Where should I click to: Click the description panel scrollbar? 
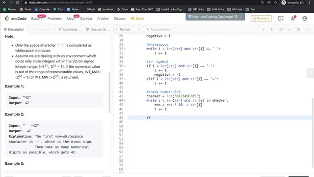tap(109, 92)
